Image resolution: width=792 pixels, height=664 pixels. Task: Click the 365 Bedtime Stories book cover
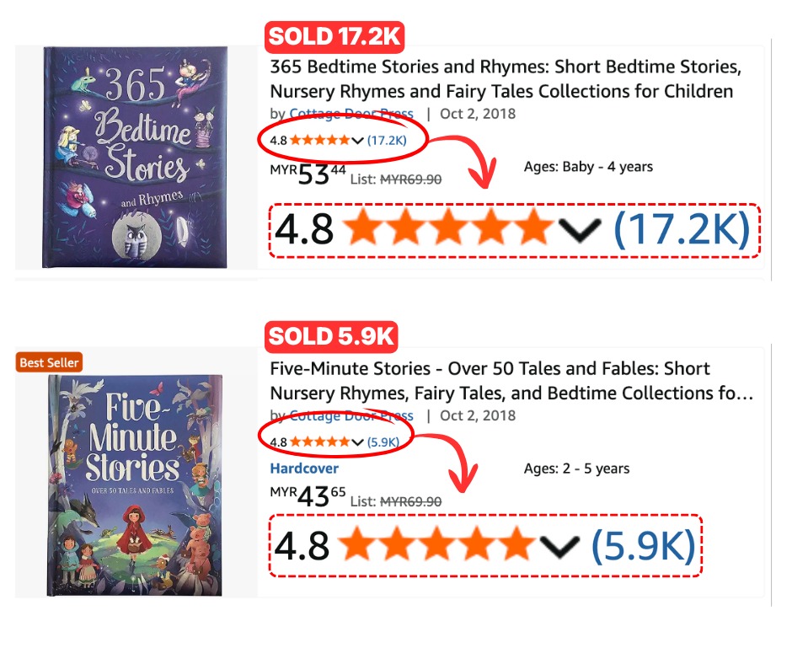[x=135, y=157]
